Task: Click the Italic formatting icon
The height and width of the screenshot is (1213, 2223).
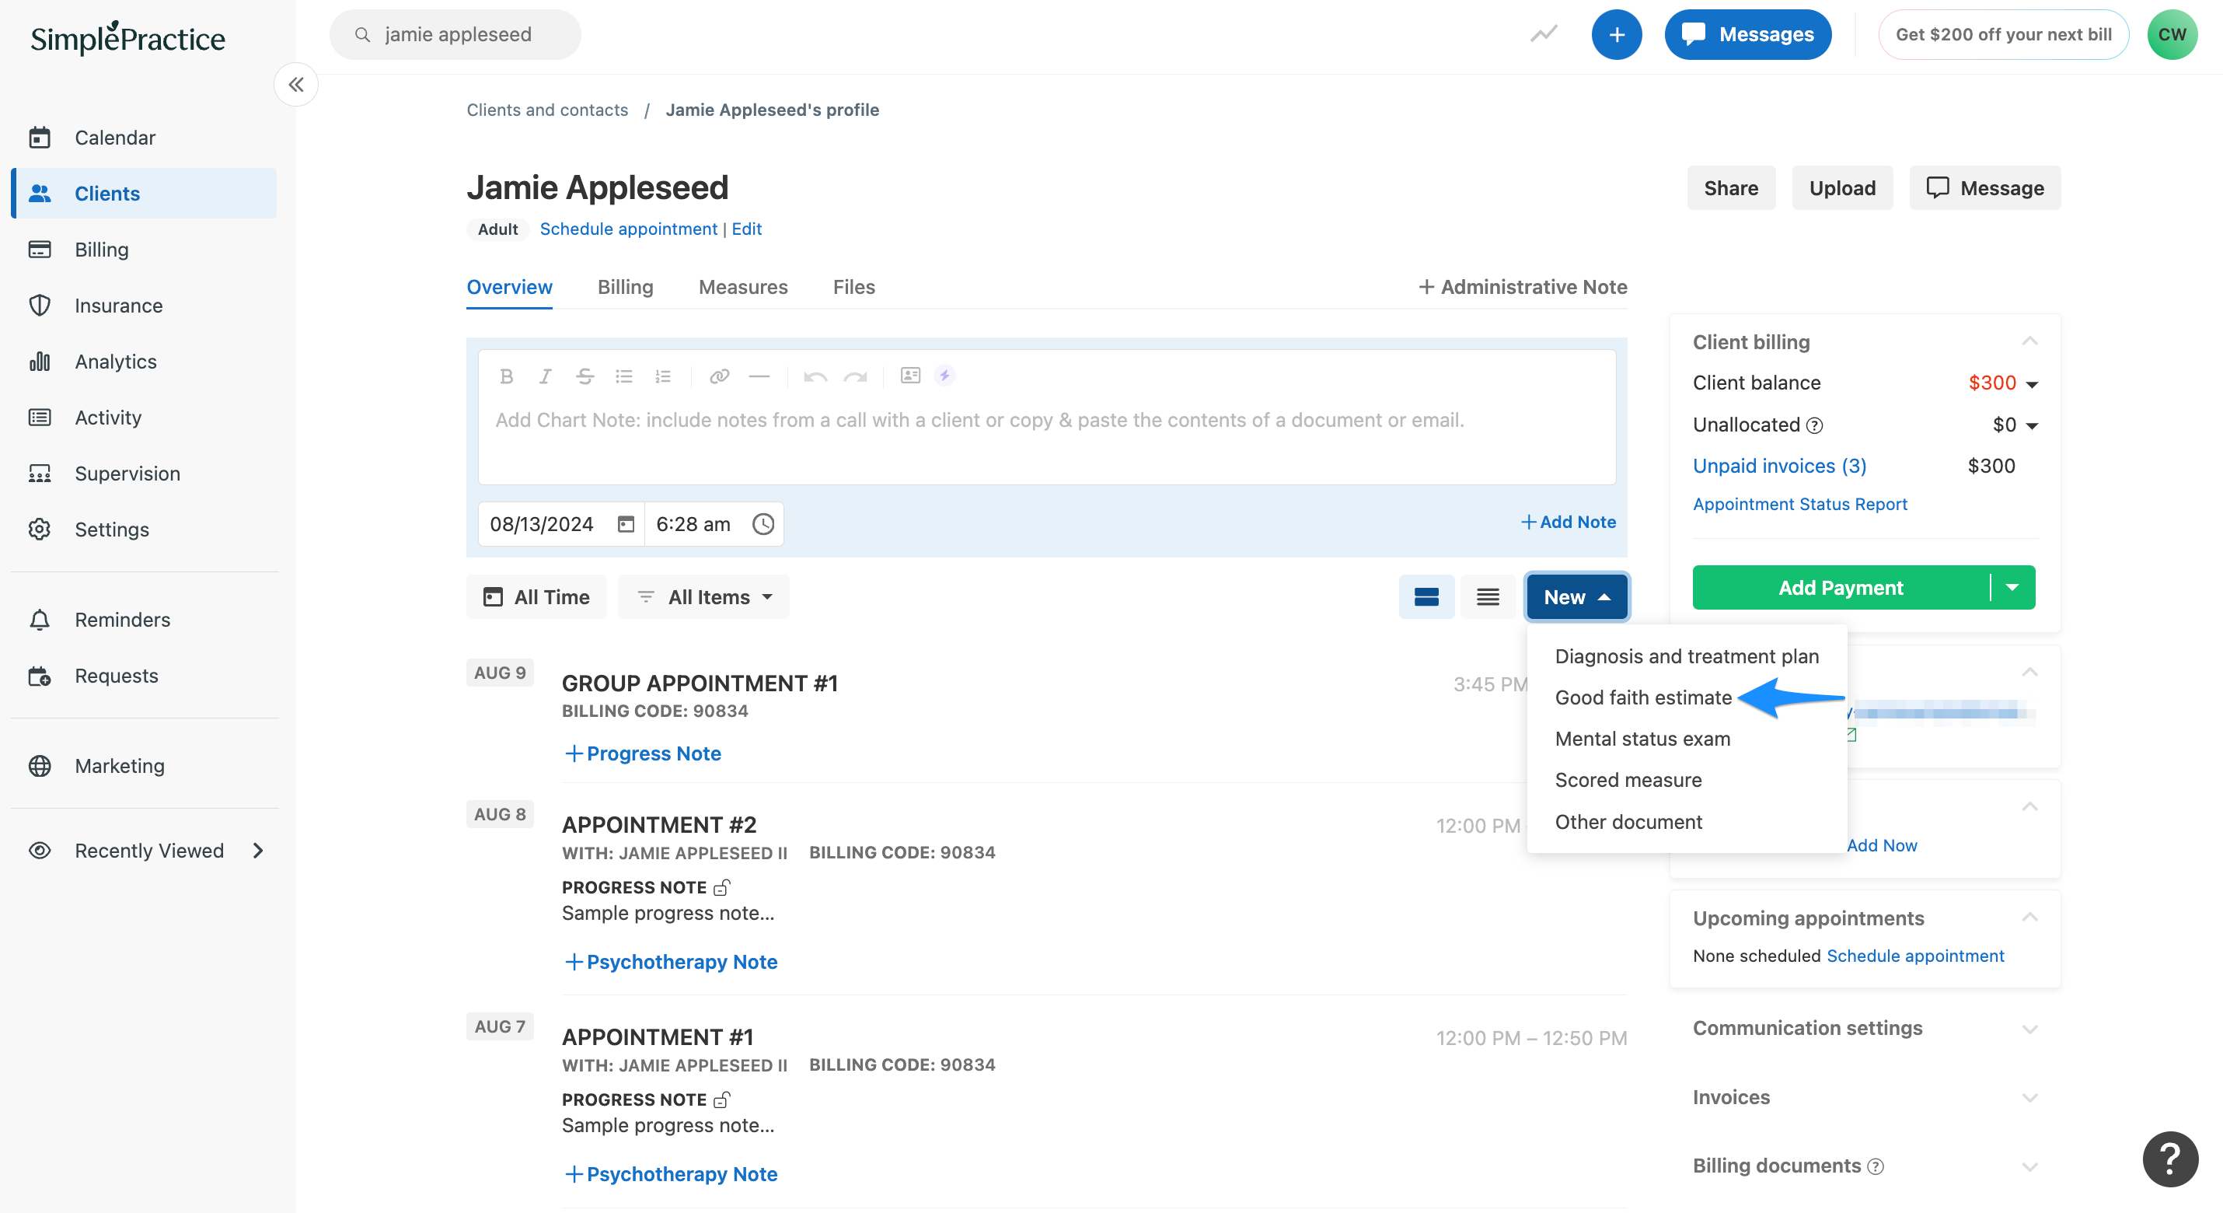Action: [545, 376]
